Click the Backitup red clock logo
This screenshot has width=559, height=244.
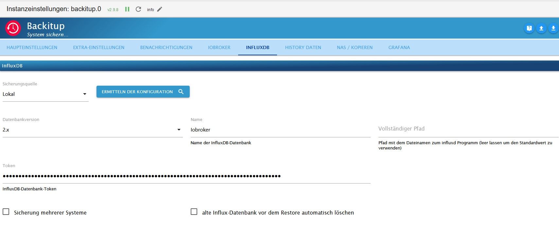(x=13, y=28)
